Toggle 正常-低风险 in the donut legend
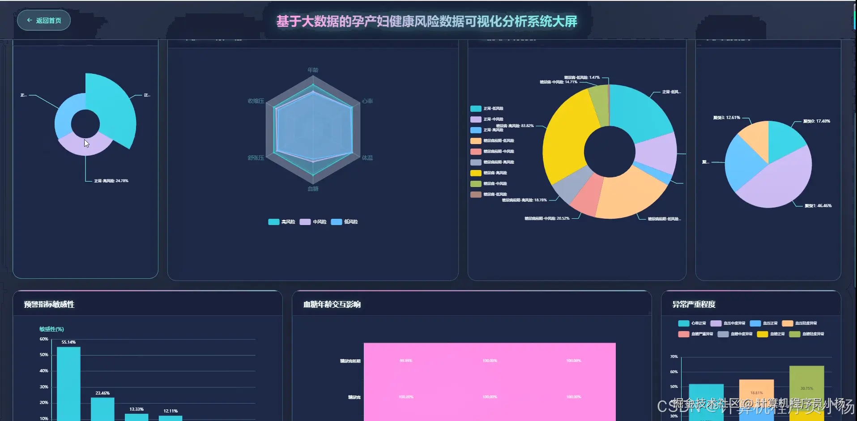 pos(487,109)
